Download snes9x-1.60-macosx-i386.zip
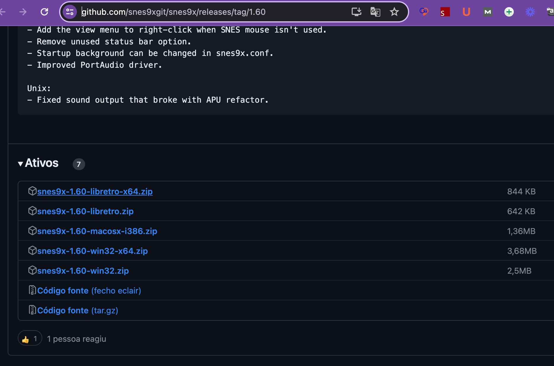Viewport: 554px width, 366px height. click(x=97, y=231)
